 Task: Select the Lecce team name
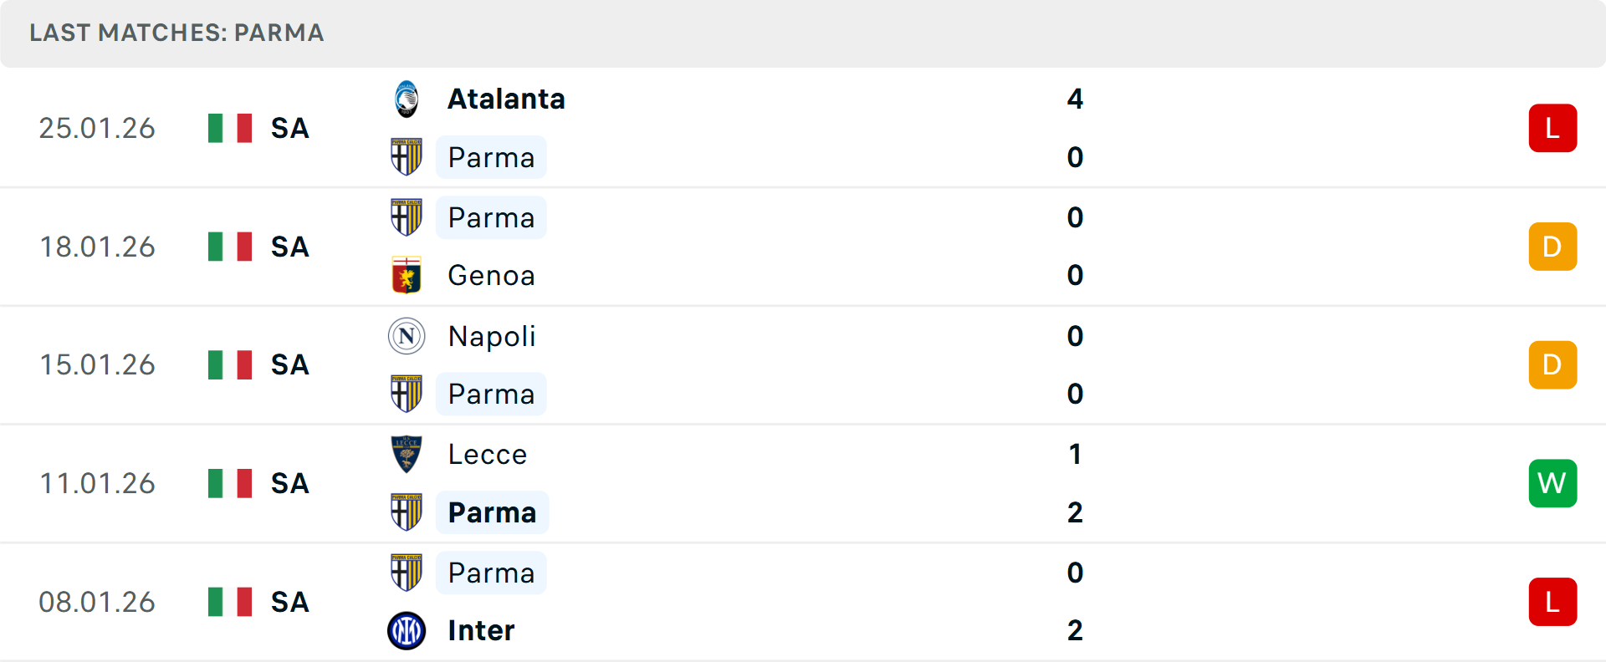pos(488,454)
